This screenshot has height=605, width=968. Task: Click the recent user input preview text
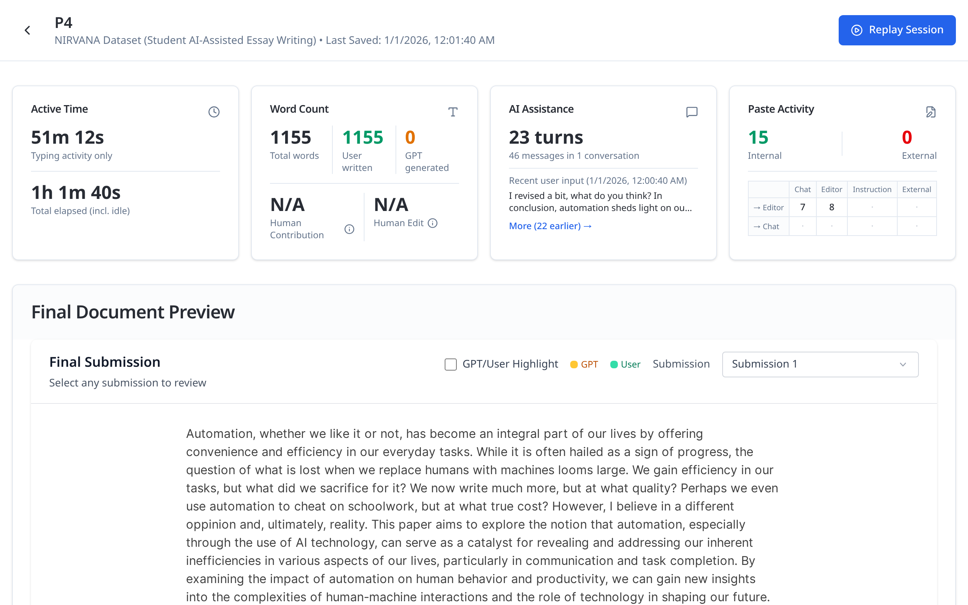[x=600, y=202]
